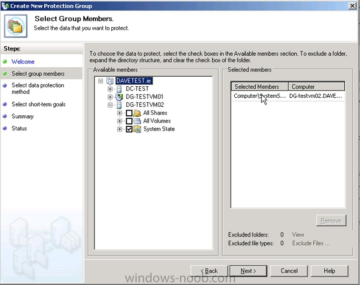The width and height of the screenshot is (360, 285).
Task: Click the DG-TESTVM01 server icon
Action: point(119,97)
